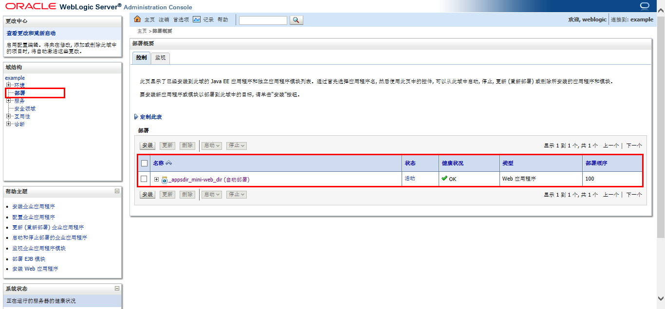
Task: Select the example domain root
Action: click(x=15, y=78)
